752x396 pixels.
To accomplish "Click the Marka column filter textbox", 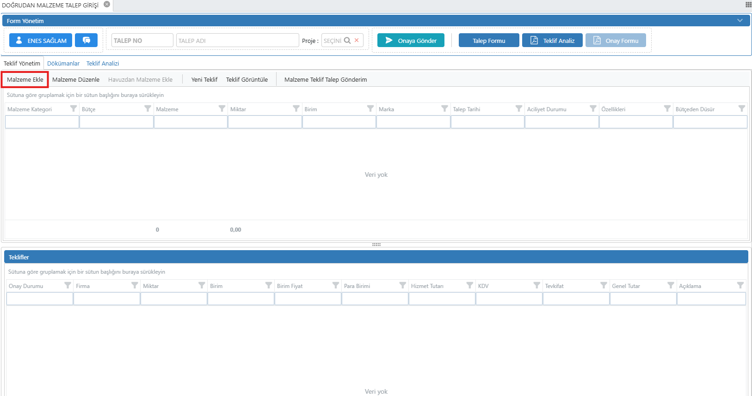I will (413, 122).
